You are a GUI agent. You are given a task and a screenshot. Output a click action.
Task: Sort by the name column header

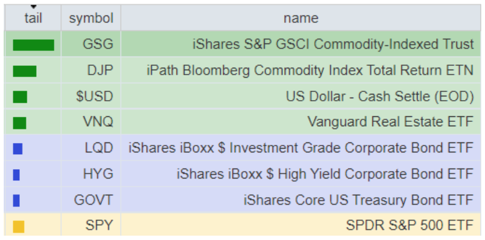point(301,18)
